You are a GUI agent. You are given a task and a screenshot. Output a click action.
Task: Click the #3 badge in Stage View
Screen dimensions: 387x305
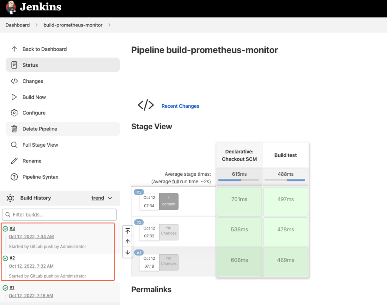139,192
